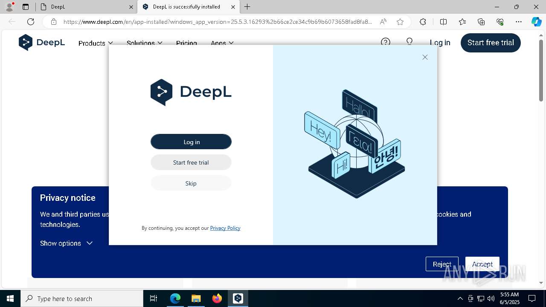Click the volume speaker tray icon
546x307 pixels.
(491, 298)
